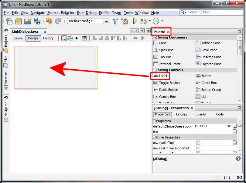Select the Panel component in Palette
This screenshot has height=183, width=246.
coord(160,43)
